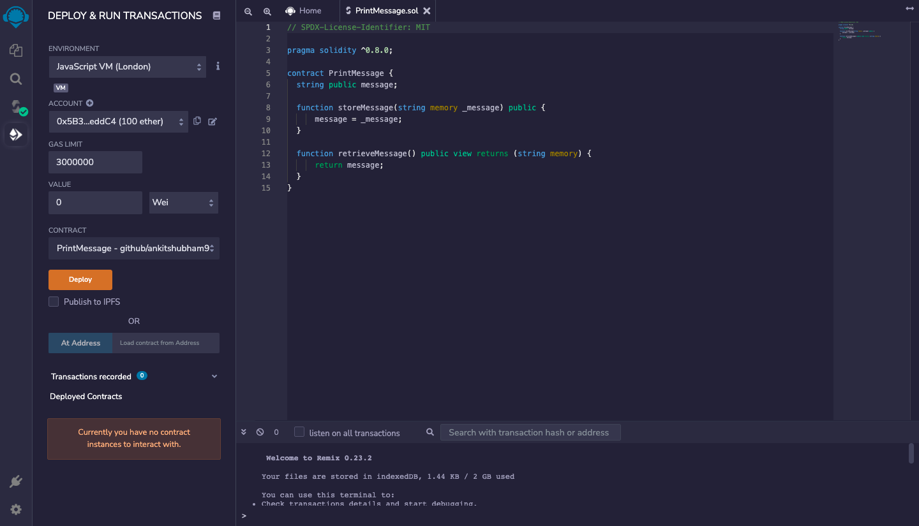Open the Search in files icon
Viewport: 919px width, 526px height.
click(x=16, y=78)
